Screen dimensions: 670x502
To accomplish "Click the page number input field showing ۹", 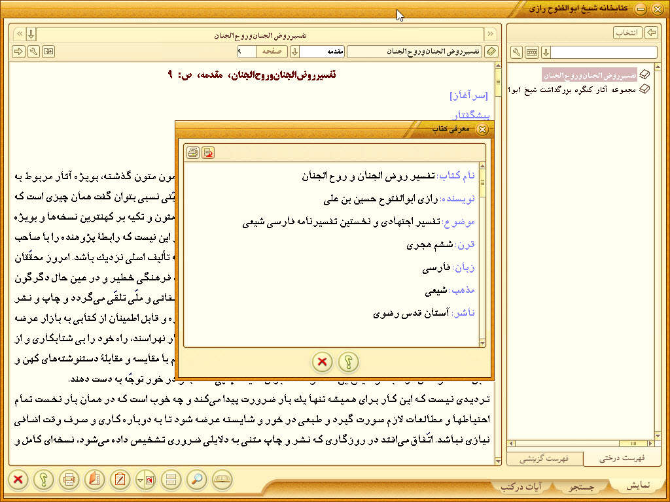I will click(x=247, y=52).
